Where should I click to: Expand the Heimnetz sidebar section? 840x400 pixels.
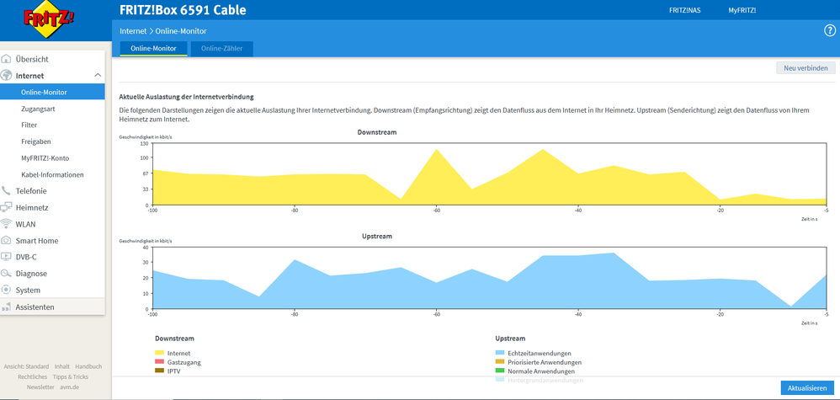click(31, 207)
